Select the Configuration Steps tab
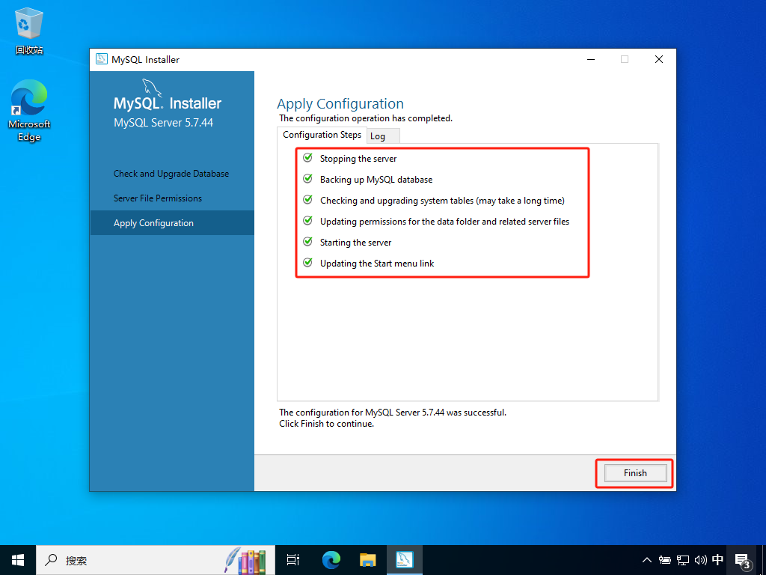Viewport: 766px width, 575px height. [322, 135]
